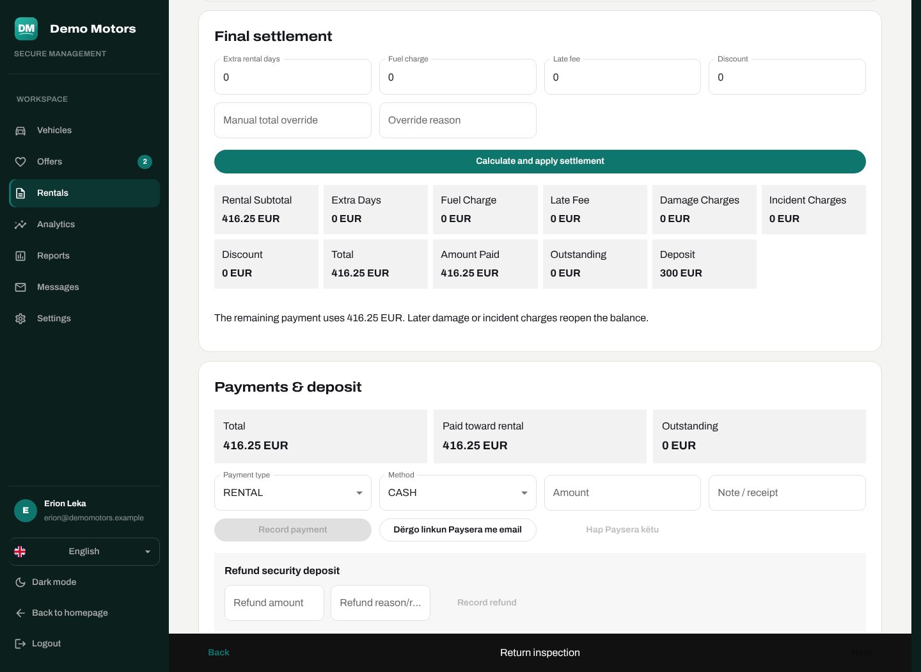Click the Record payment button
The width and height of the screenshot is (921, 672).
pyautogui.click(x=293, y=530)
